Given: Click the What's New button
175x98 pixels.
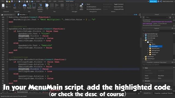Looking at the screenshot, I should pyautogui.click(x=153, y=1).
